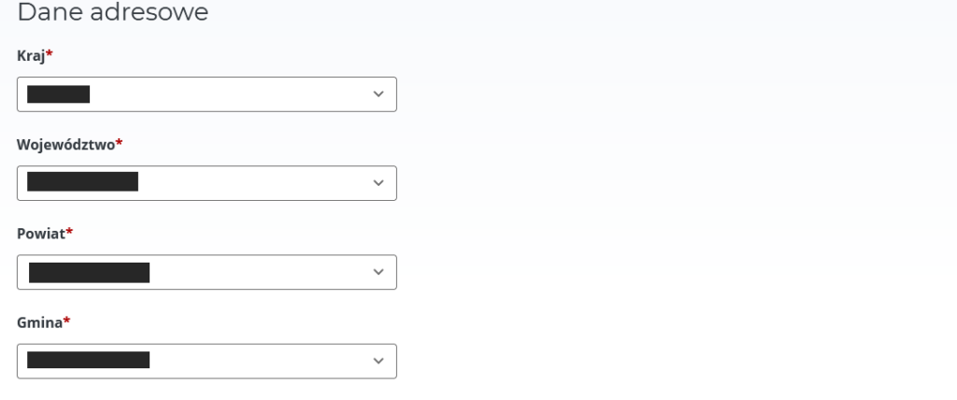Click the red asterisk next to Gmina

67,321
